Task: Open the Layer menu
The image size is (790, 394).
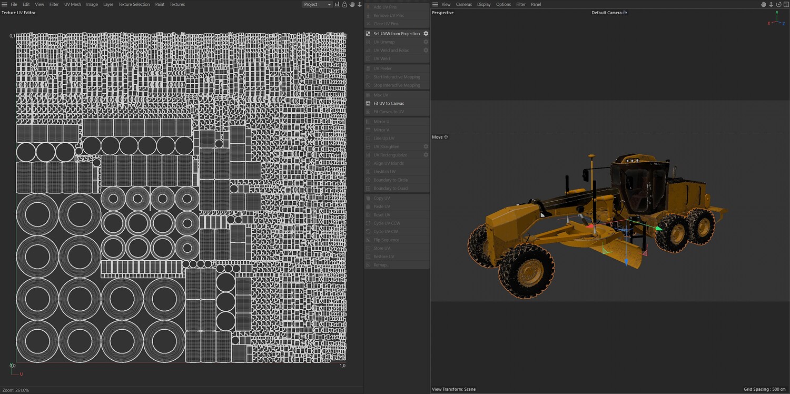Action: click(x=108, y=4)
